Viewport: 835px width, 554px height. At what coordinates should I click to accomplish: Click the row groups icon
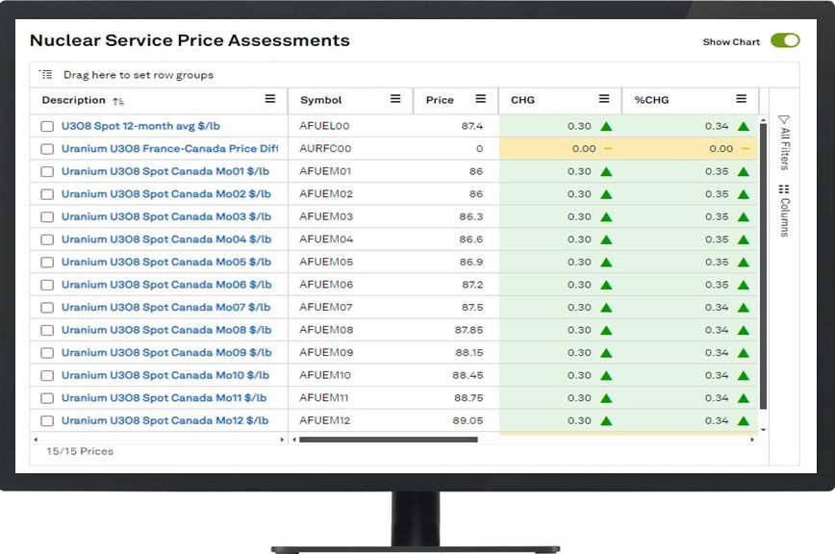[x=46, y=75]
